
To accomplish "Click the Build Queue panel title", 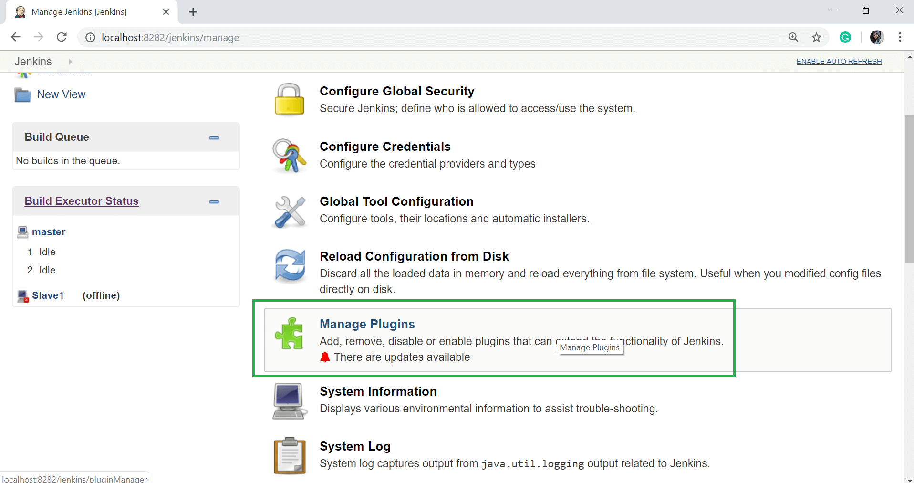I will coord(57,137).
